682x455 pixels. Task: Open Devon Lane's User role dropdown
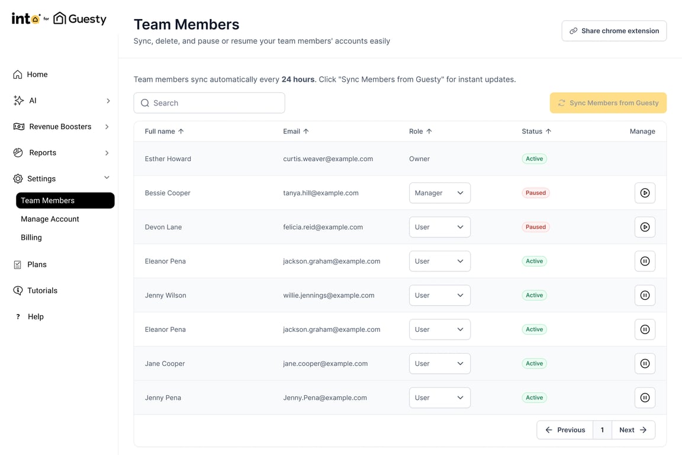(x=440, y=227)
